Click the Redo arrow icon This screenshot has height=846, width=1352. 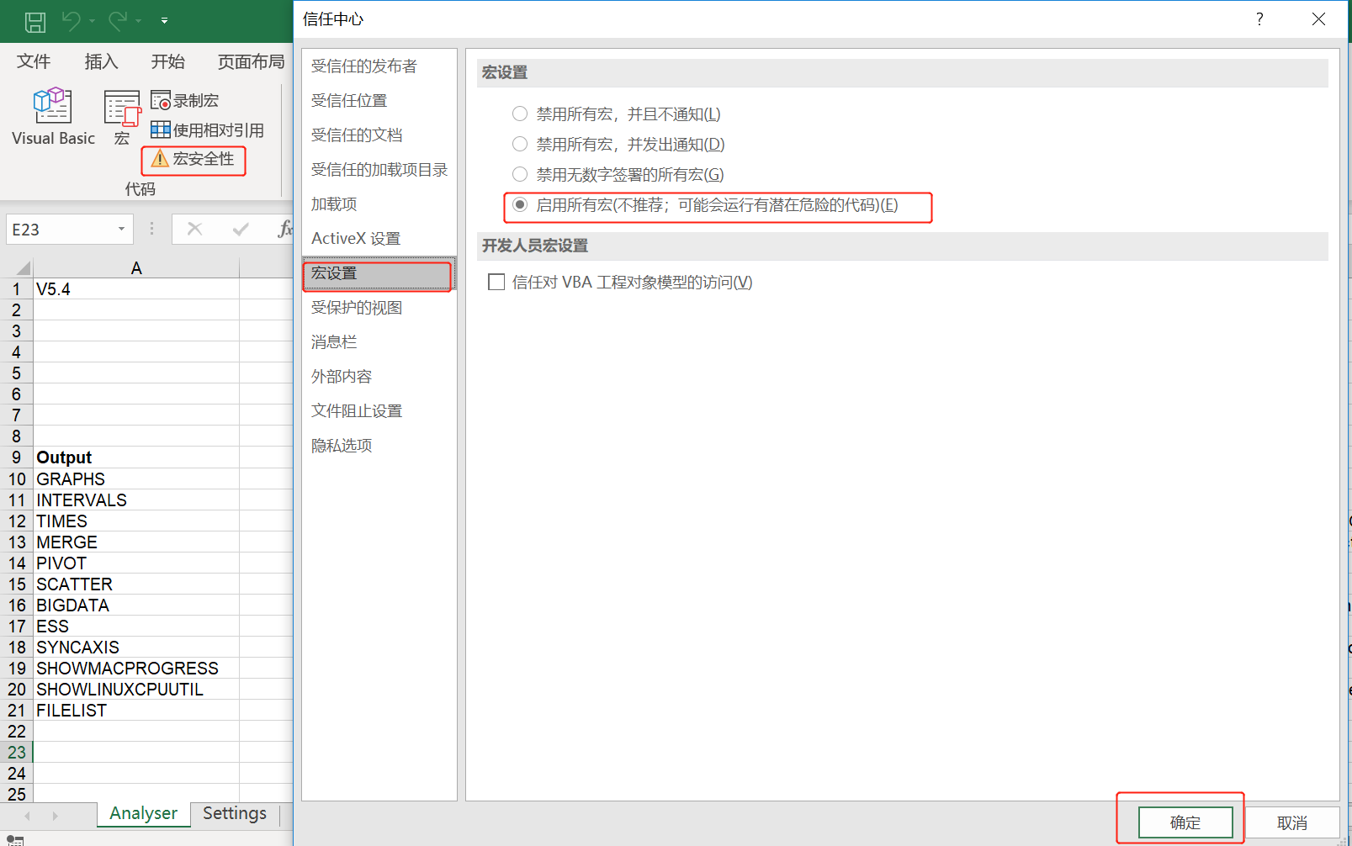coord(118,21)
